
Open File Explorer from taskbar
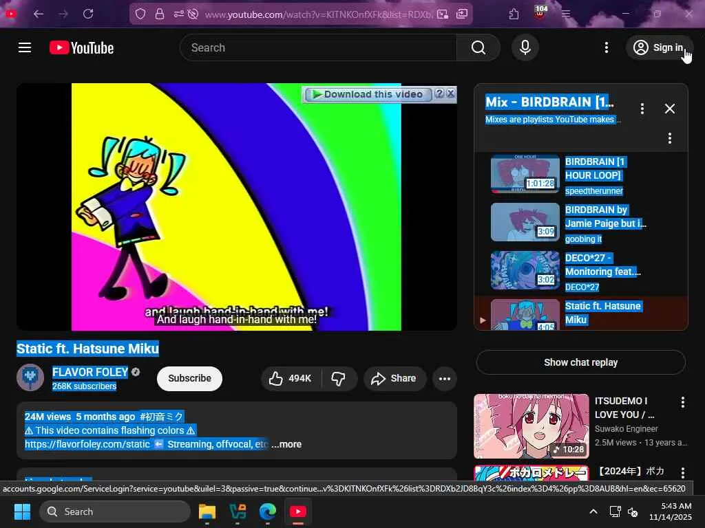[x=207, y=511]
